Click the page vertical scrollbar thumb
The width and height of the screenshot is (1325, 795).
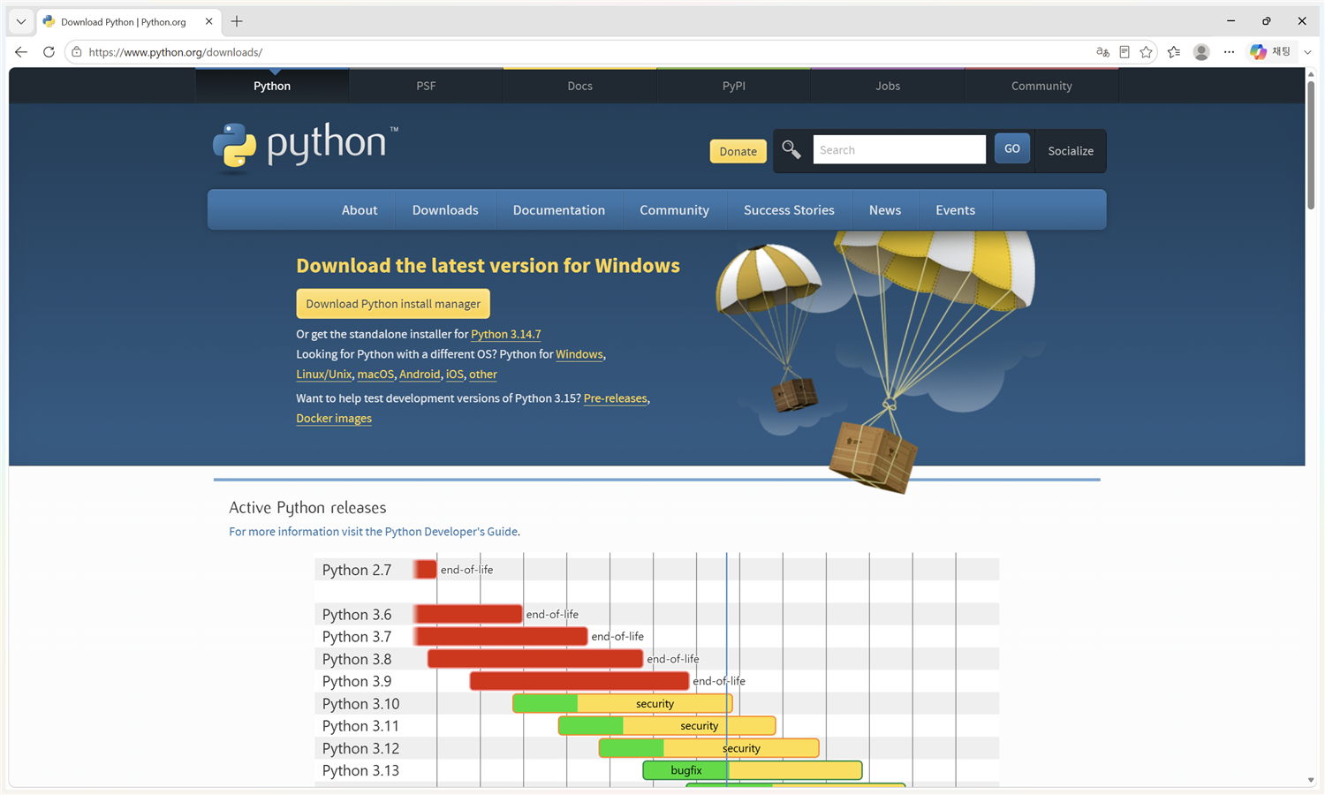pos(1311,146)
